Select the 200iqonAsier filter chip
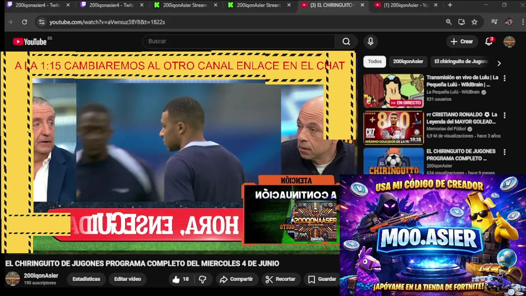Screen dimensions: 526x296 click(408, 62)
